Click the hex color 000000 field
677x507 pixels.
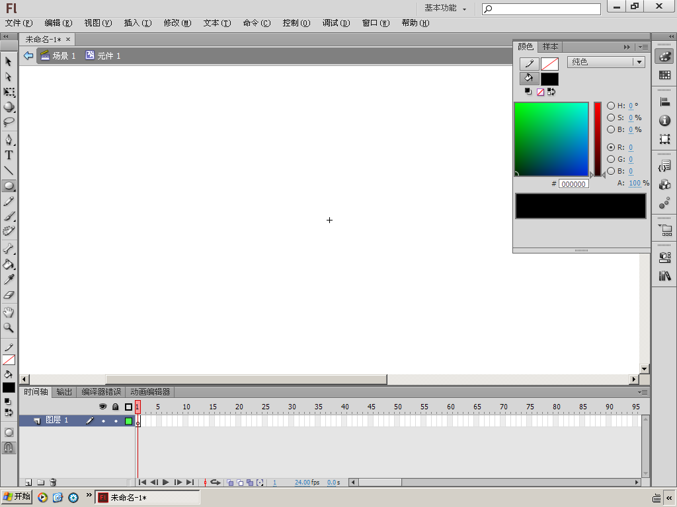[573, 184]
